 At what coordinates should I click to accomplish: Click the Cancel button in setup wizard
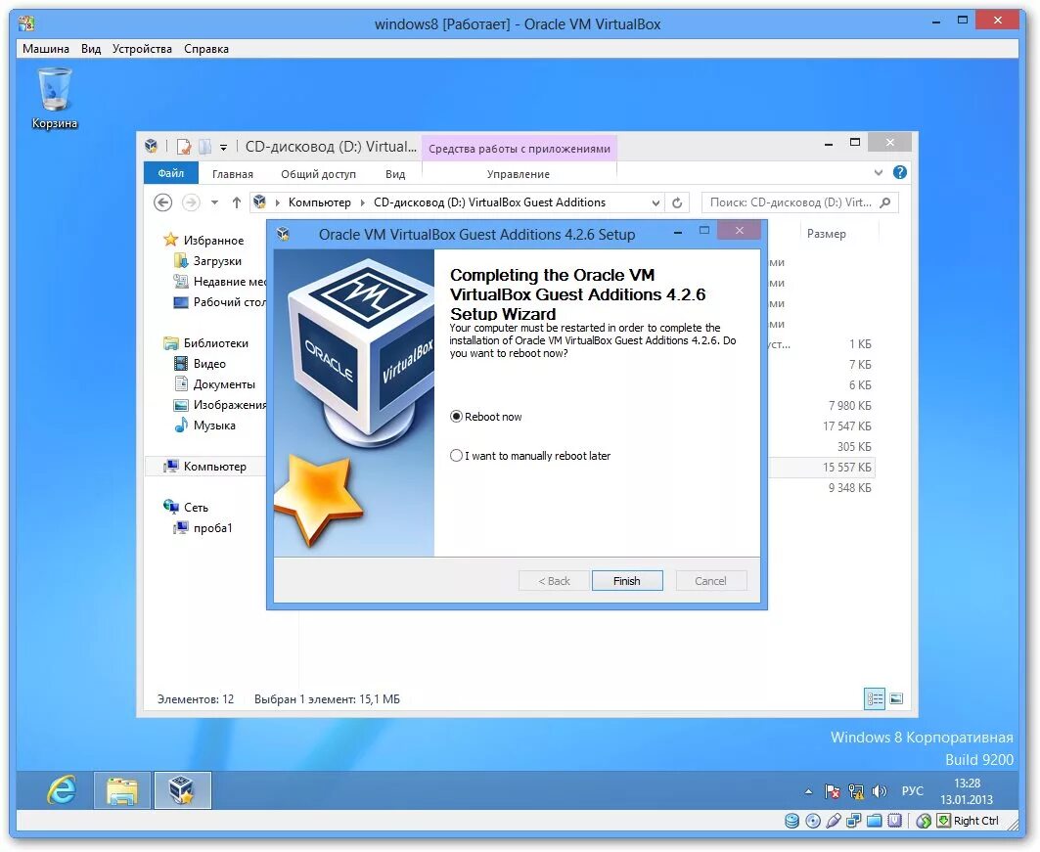pos(710,581)
